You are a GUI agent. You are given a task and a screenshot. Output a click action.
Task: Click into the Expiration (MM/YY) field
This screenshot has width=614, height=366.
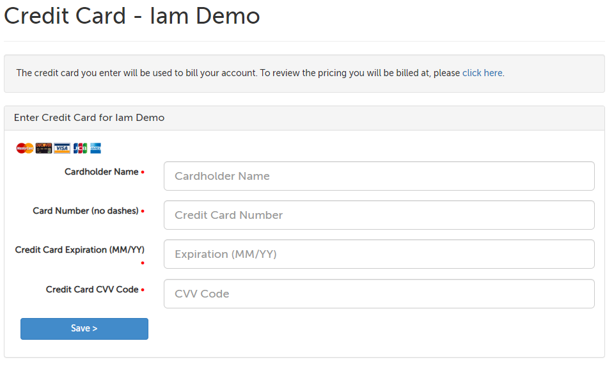(379, 254)
